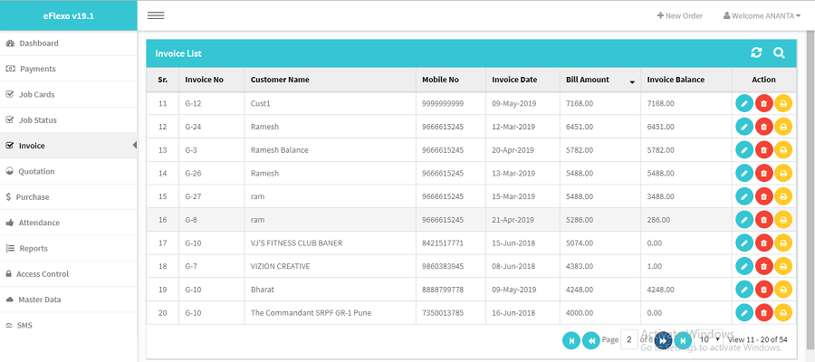Open Master Data in the sidebar
815x362 pixels.
tap(40, 300)
